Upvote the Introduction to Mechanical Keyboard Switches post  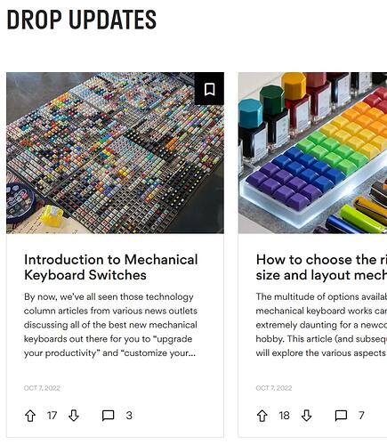pos(30,416)
